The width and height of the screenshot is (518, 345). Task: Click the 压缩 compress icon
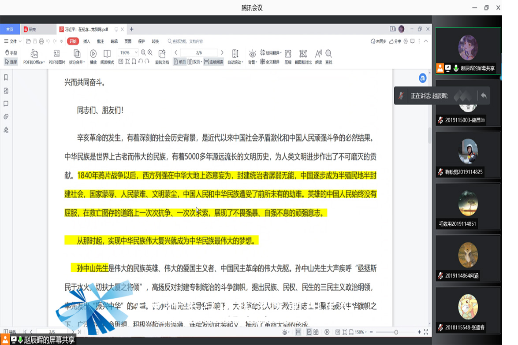click(x=288, y=54)
